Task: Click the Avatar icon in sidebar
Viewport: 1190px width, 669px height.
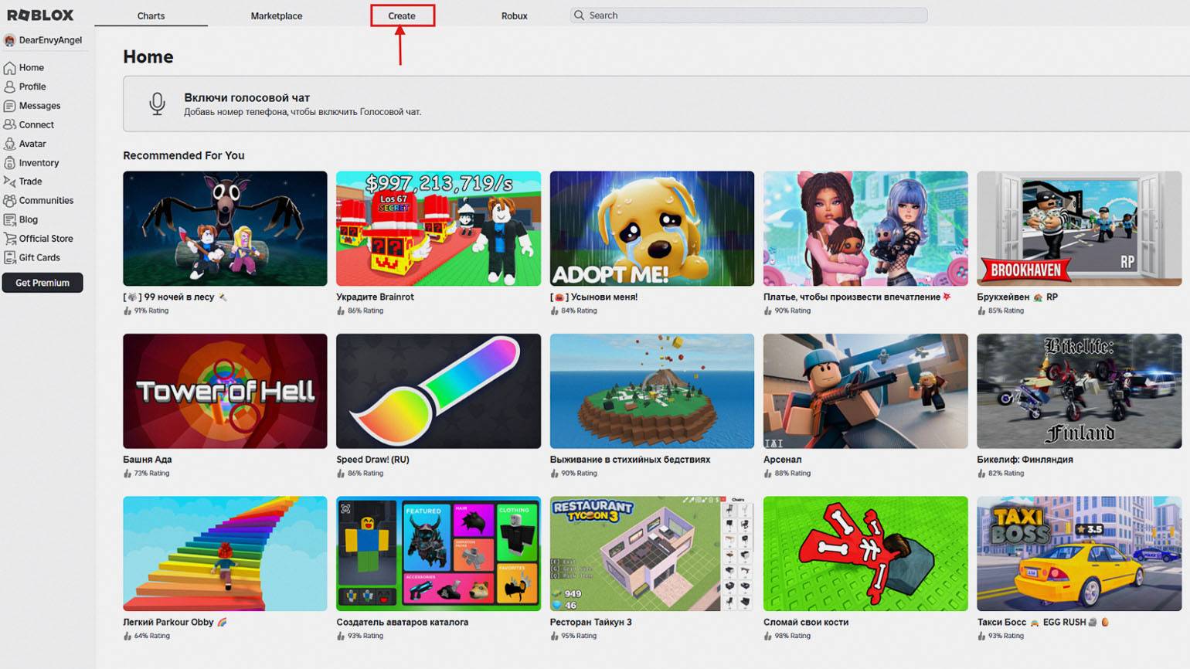Action: [x=10, y=144]
